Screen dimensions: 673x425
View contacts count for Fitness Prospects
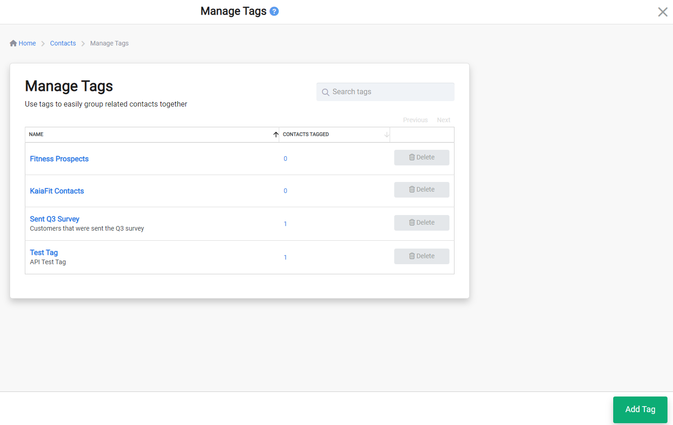tap(285, 159)
